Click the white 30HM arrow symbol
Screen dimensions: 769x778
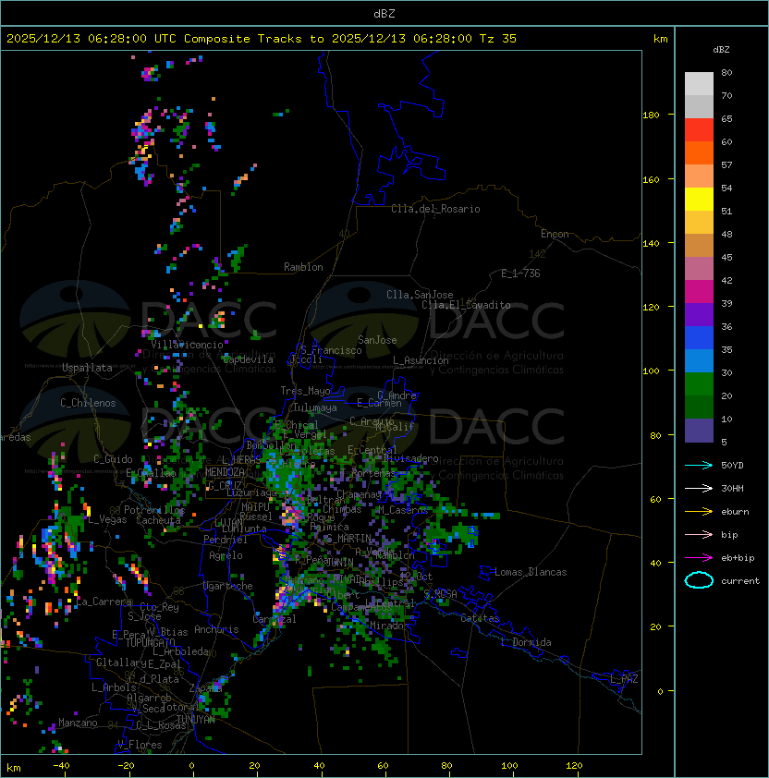pyautogui.click(x=699, y=488)
